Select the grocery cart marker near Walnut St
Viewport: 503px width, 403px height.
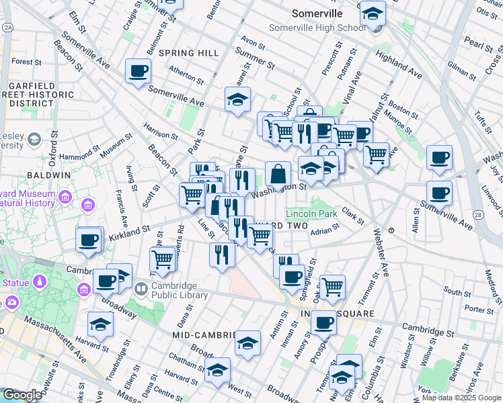377,156
